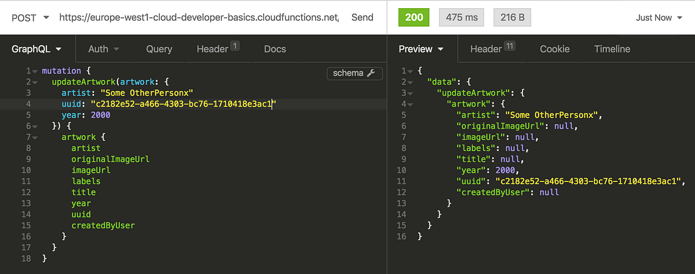
Task: Switch to the Docs tab
Action: (x=275, y=49)
